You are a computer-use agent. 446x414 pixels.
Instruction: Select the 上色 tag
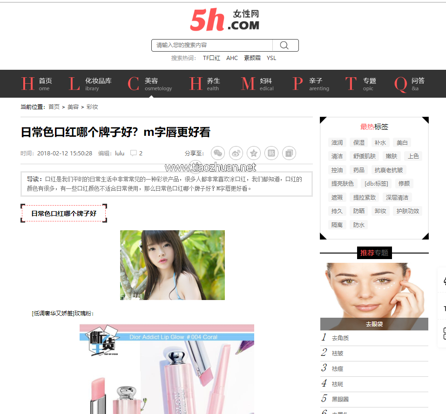(x=413, y=156)
